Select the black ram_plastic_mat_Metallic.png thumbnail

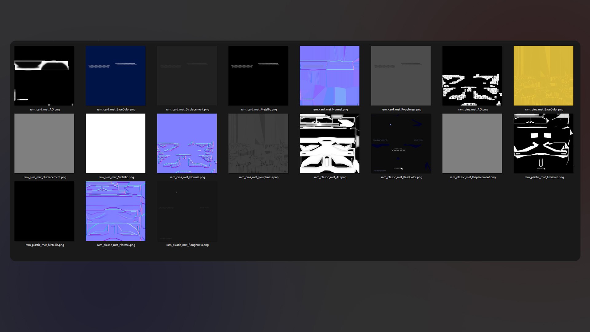(44, 211)
